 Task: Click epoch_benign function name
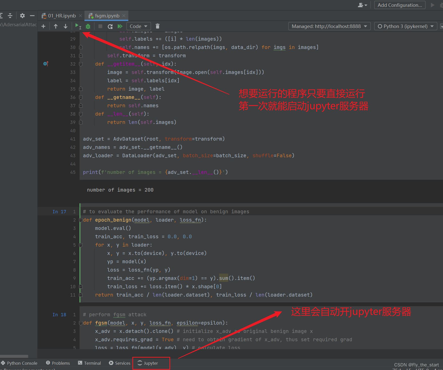coord(113,220)
